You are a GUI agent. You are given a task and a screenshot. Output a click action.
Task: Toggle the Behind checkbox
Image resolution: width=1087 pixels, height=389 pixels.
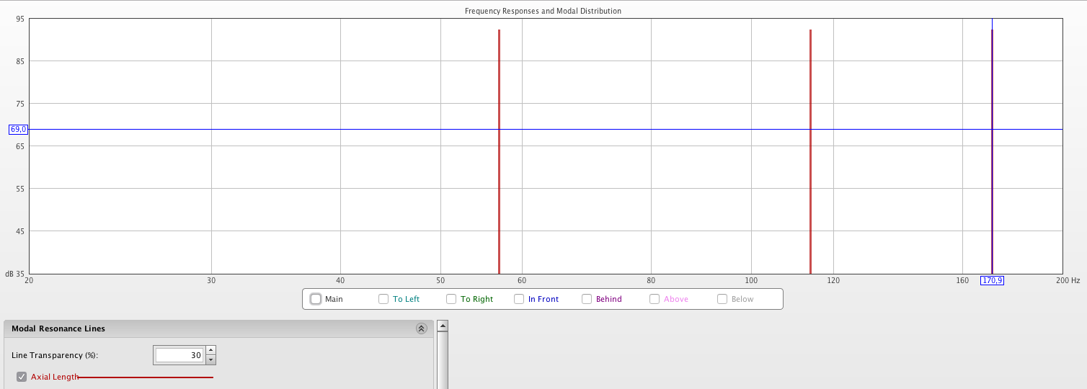587,299
